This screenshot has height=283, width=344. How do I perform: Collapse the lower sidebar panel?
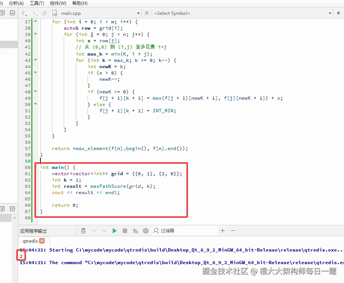(x=13, y=209)
